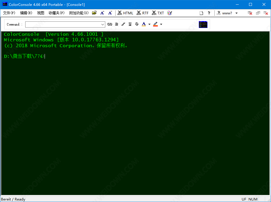Click the new document icon
271x202 pixels.
click(201, 13)
